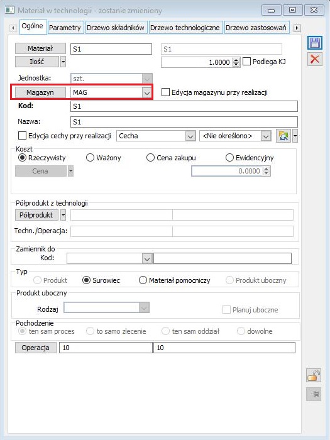The image size is (330, 440).
Task: Switch to the Parametry tab
Action: [65, 28]
